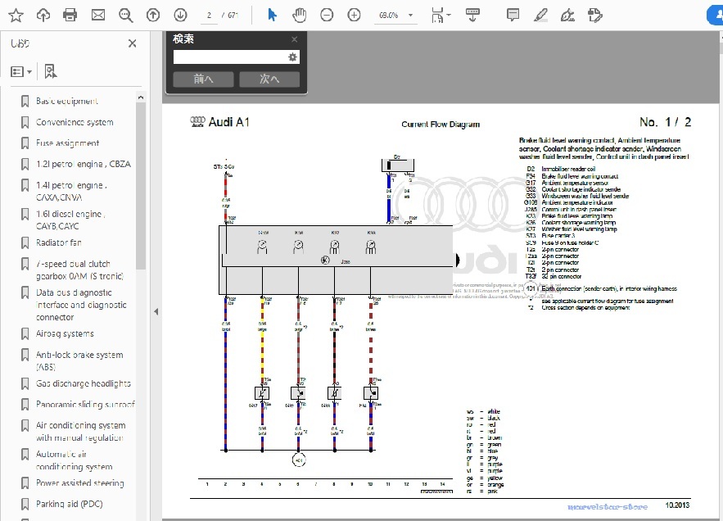Open the Anti-lock brake system bookmark

pyautogui.click(x=79, y=361)
